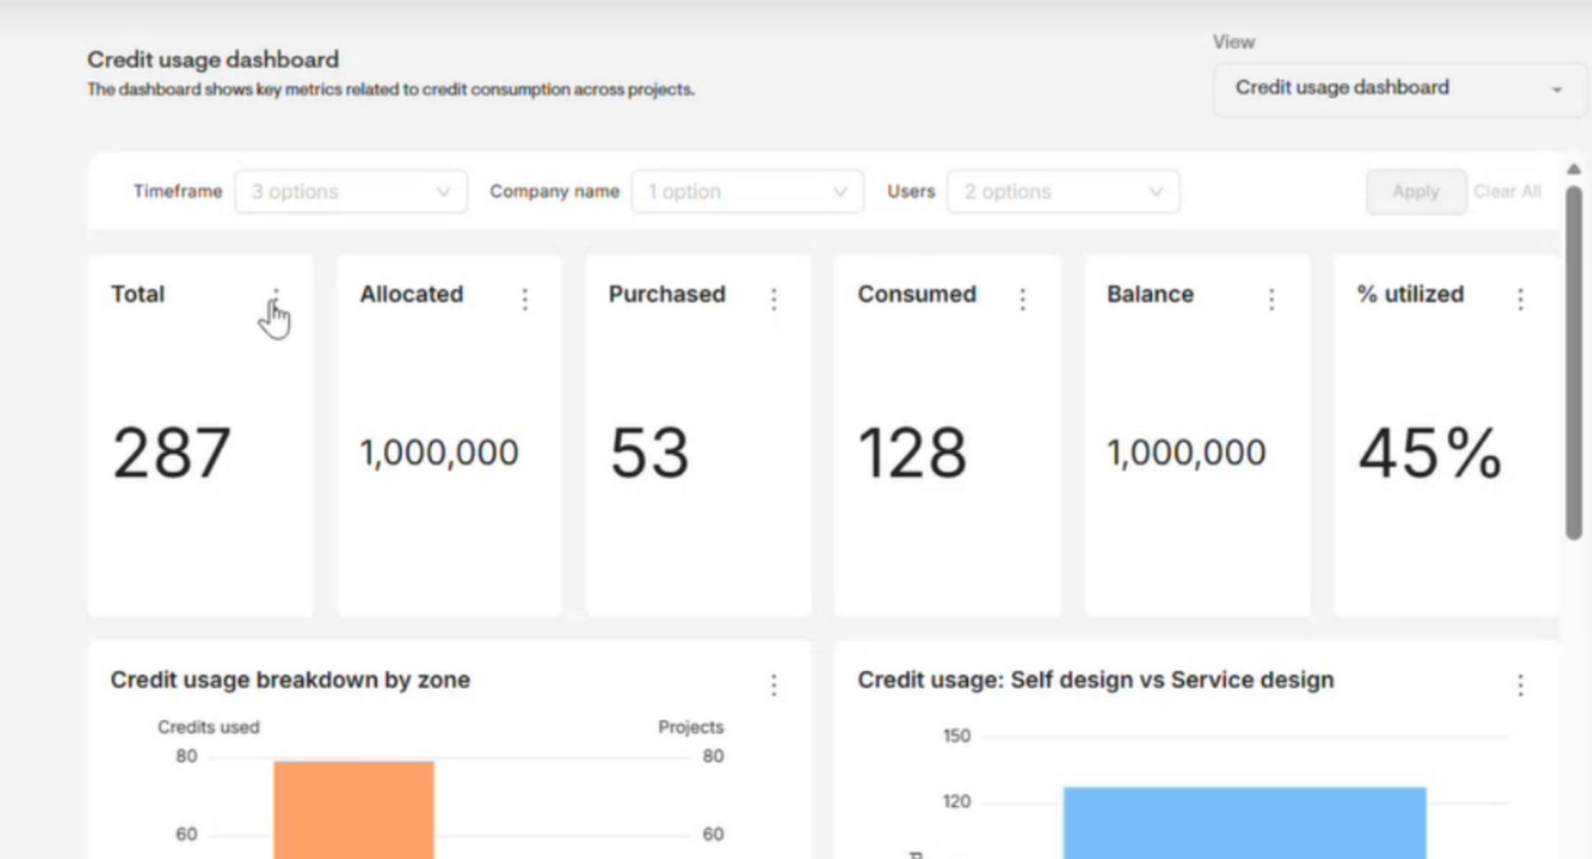Click the scrollbar up arrow

(x=1574, y=169)
